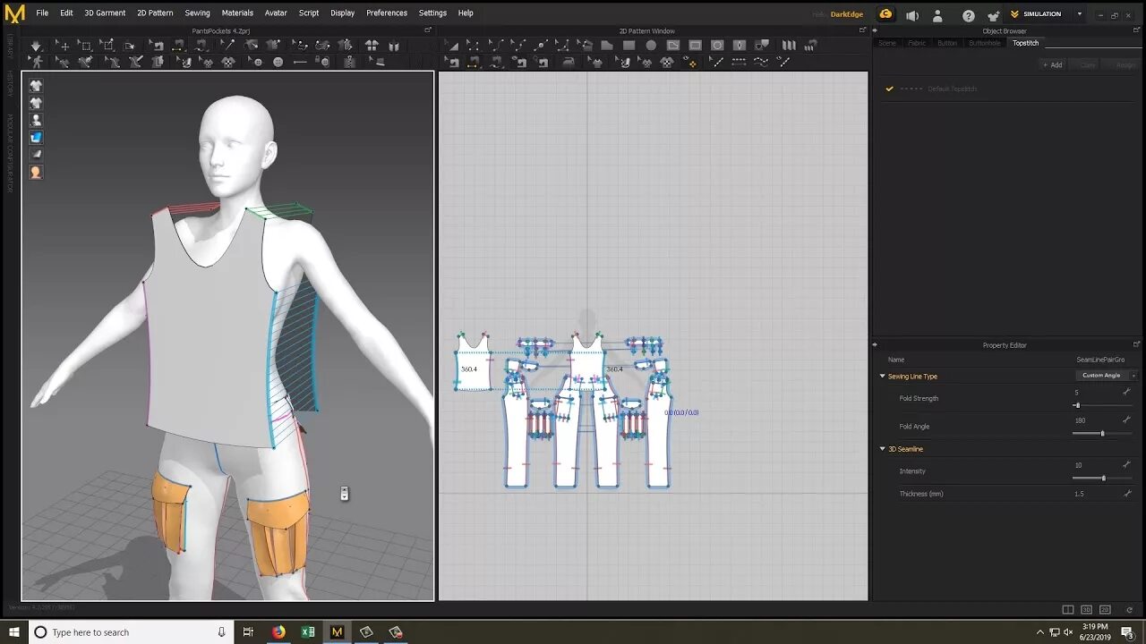Select the Ellipse pattern tool
1146x644 pixels.
[651, 46]
